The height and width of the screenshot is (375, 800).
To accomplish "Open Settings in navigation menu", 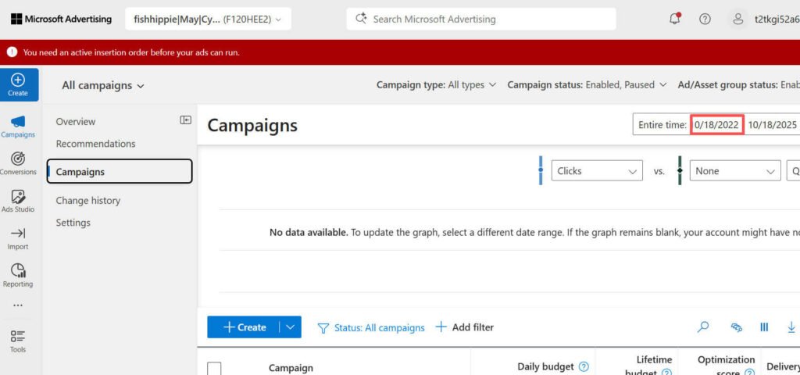I will pos(73,223).
